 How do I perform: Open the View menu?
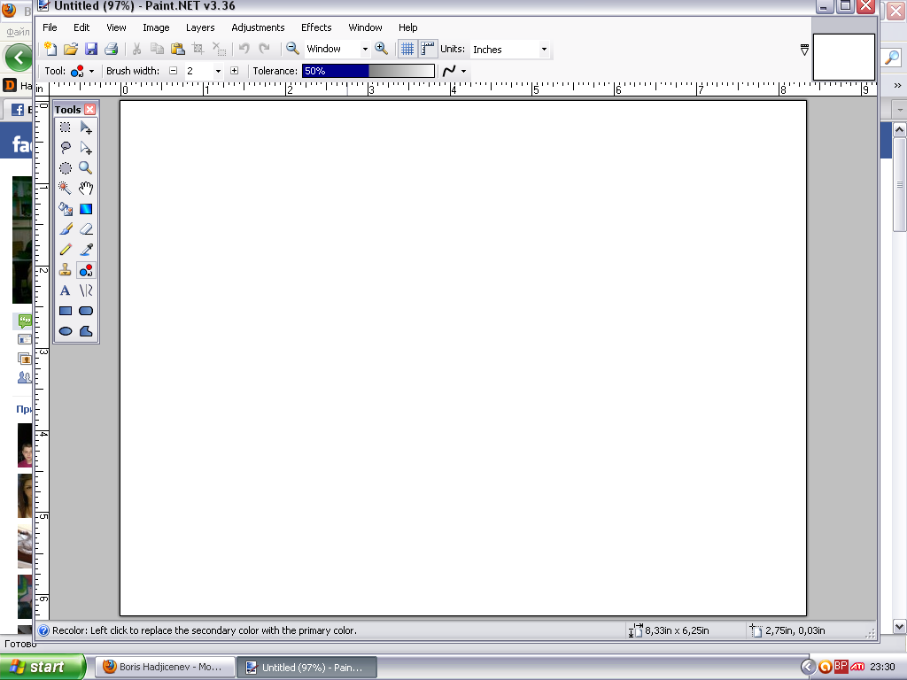click(116, 27)
